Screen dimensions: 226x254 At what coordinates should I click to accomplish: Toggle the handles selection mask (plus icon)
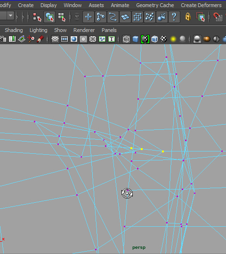[x=89, y=17]
